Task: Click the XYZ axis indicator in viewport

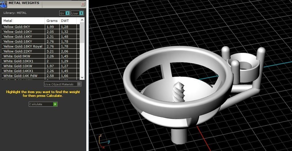Action: [x=104, y=142]
